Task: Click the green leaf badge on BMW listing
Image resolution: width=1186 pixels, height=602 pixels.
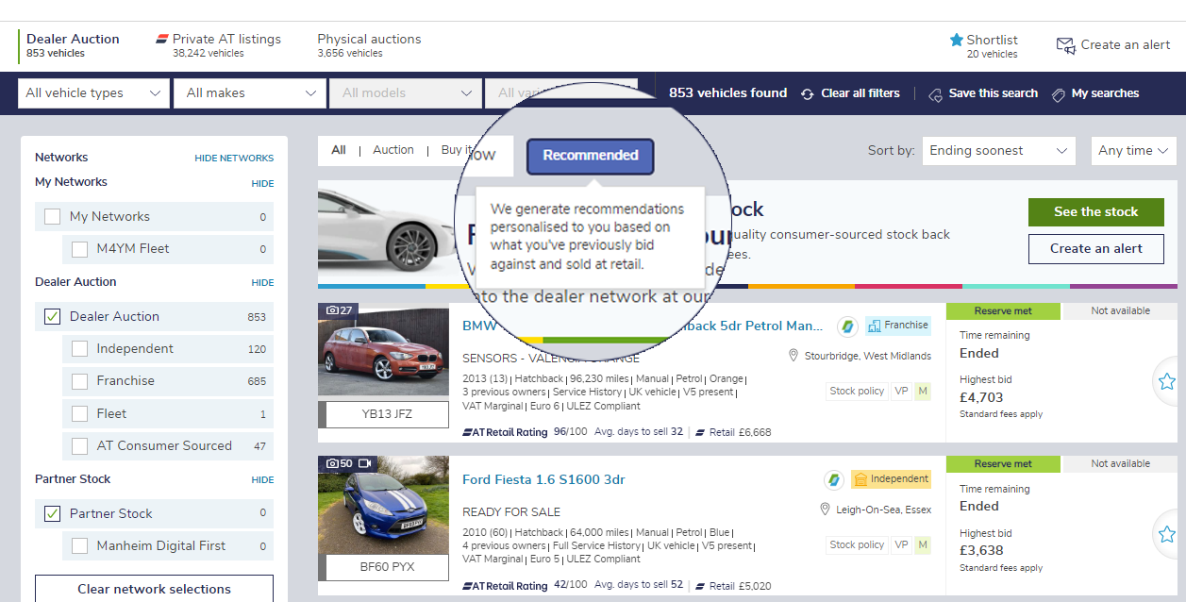Action: pyautogui.click(x=847, y=326)
